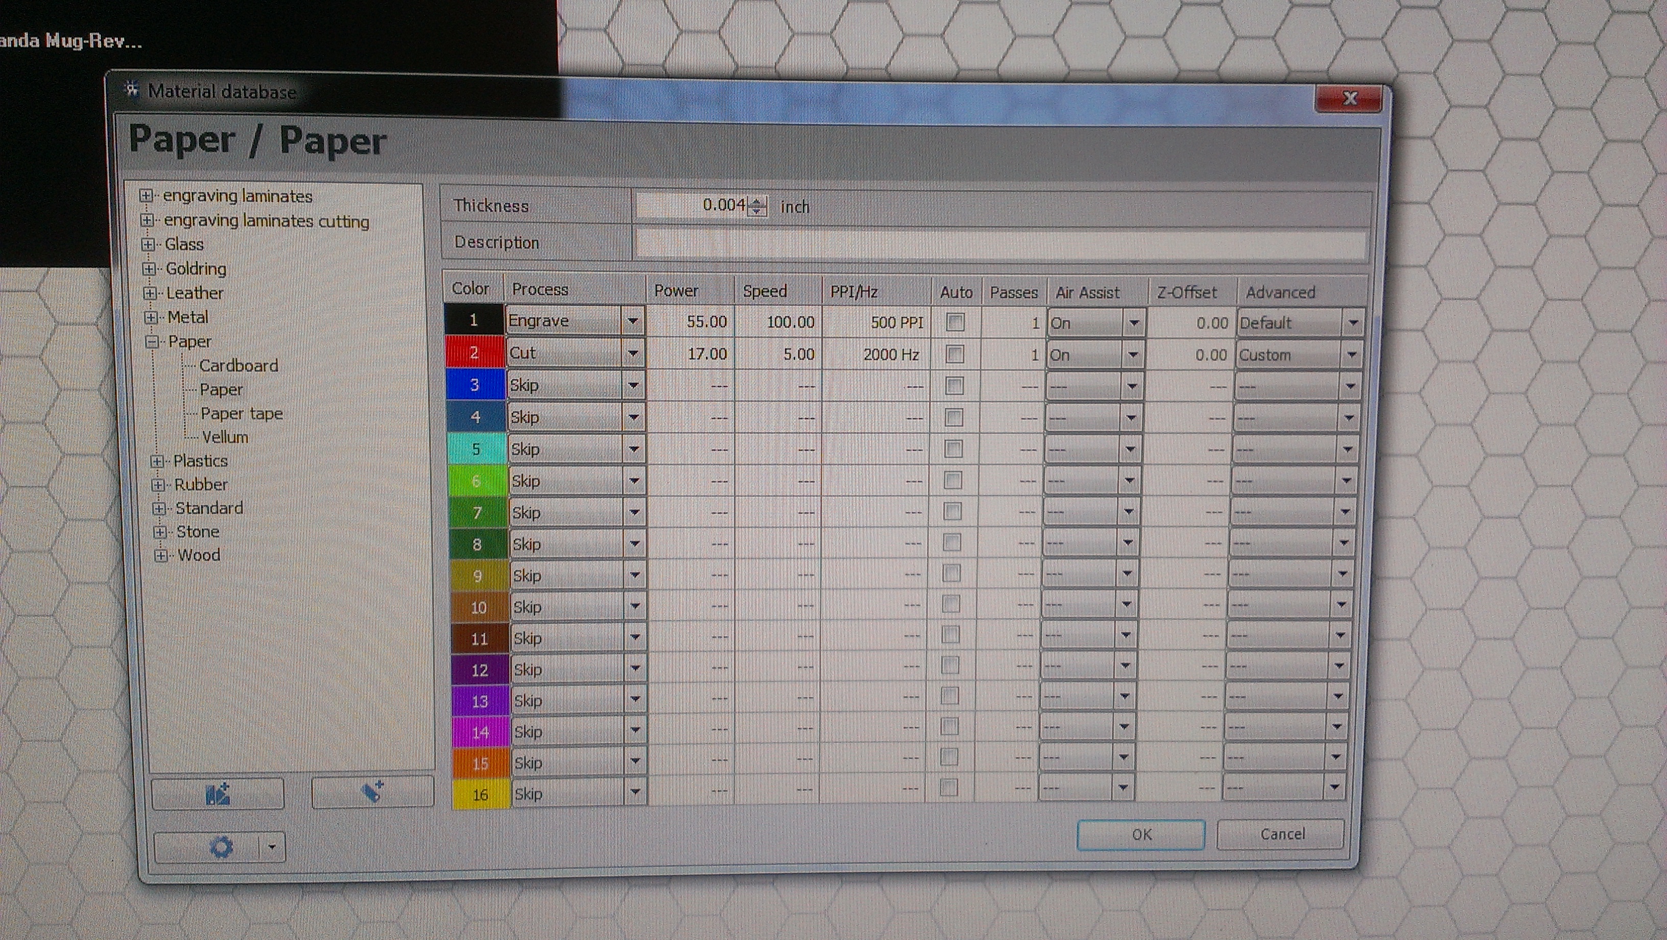Open the Skip process dropdown for color 3
The width and height of the screenshot is (1667, 940).
633,385
